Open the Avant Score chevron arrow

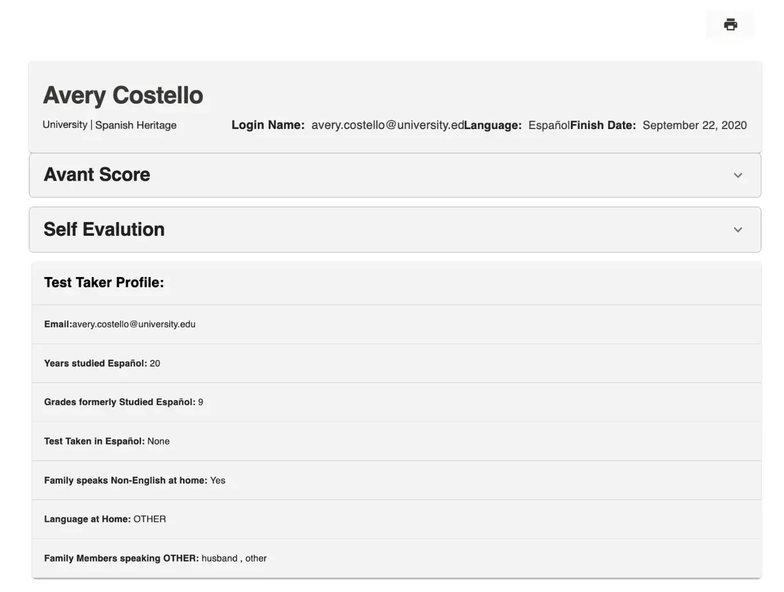(738, 176)
